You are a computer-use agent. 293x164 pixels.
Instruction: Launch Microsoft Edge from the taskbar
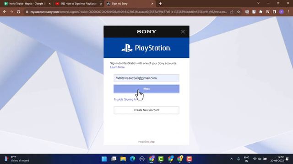132,159
